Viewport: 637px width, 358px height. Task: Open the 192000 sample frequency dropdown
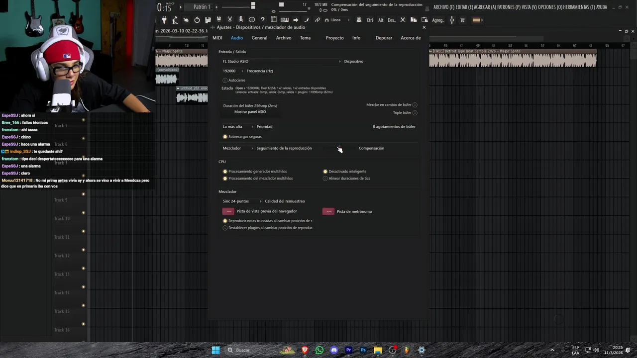point(233,71)
